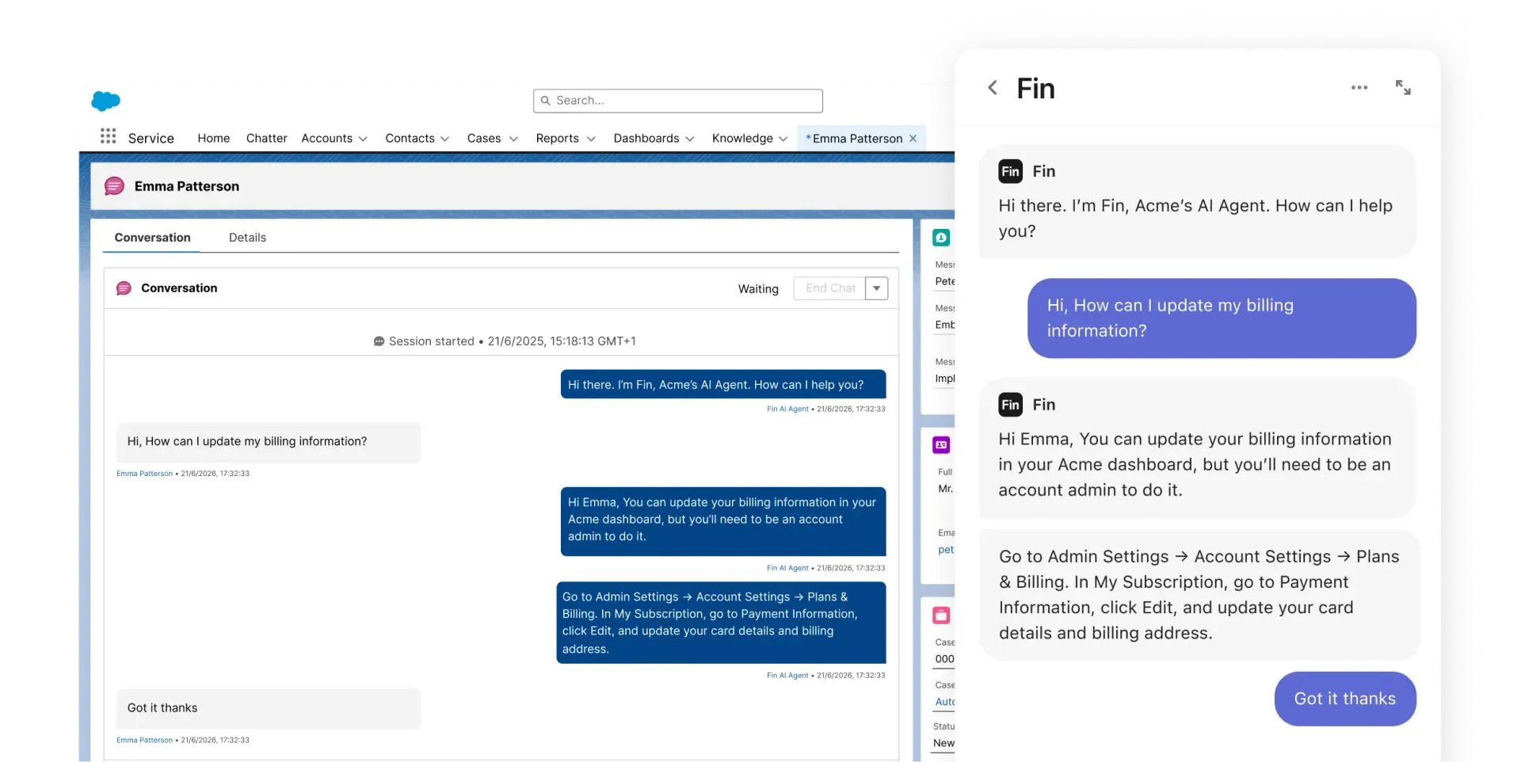Click 'Hi Emma, You can update' message in Salesforce

(723, 521)
